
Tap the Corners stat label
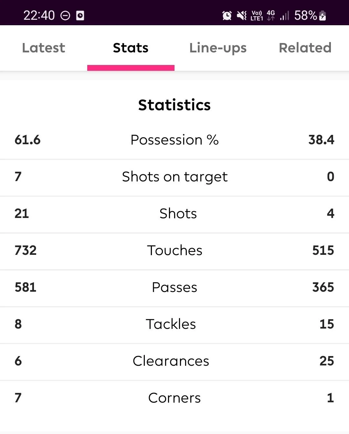pyautogui.click(x=174, y=398)
